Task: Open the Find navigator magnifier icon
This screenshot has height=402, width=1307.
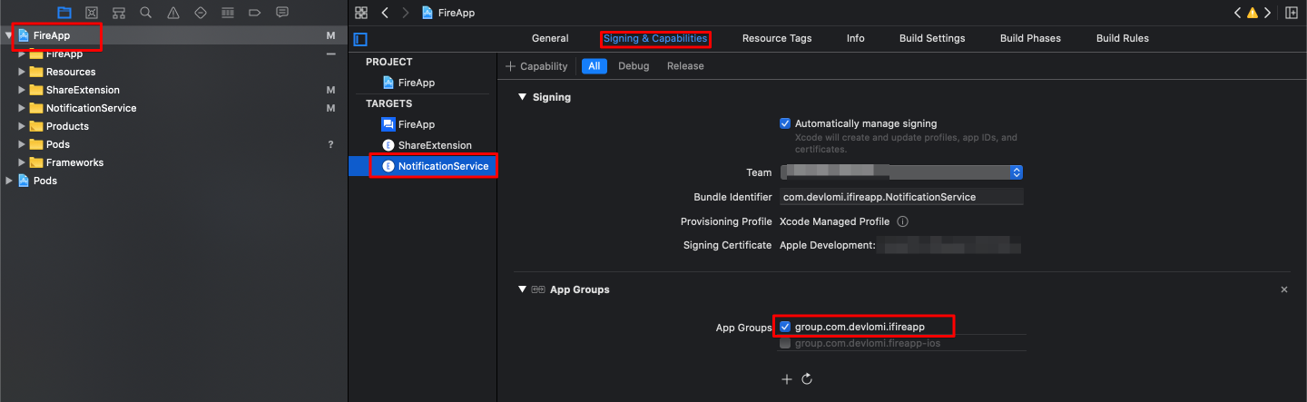Action: click(145, 13)
